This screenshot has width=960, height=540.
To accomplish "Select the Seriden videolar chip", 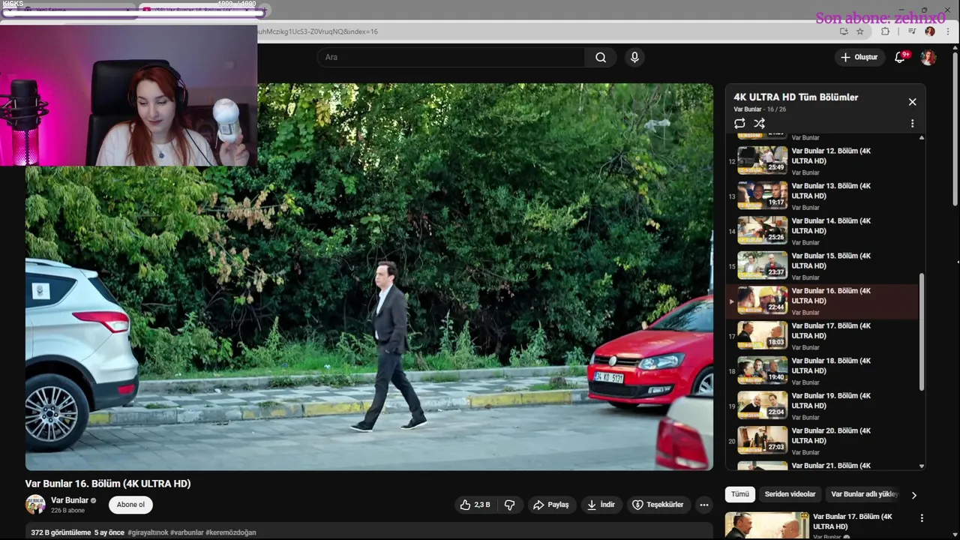I will coord(790,494).
